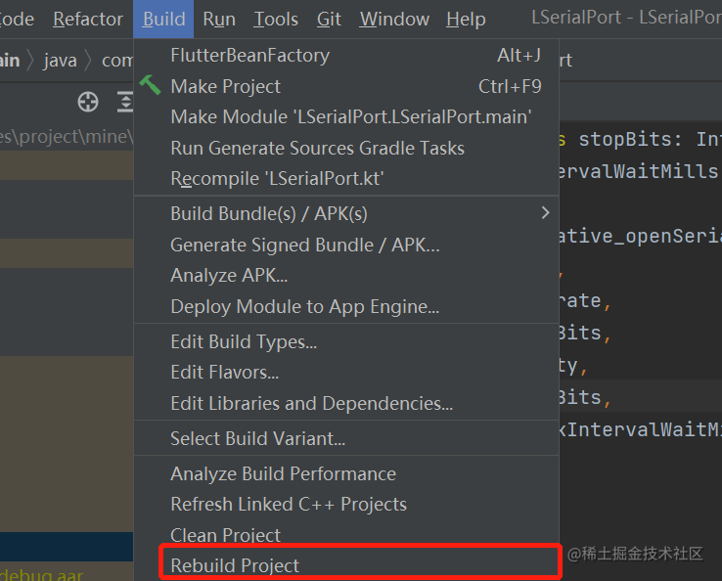Choose Deploy Module to App Engine...
Screen dimensions: 722x581
(346, 306)
